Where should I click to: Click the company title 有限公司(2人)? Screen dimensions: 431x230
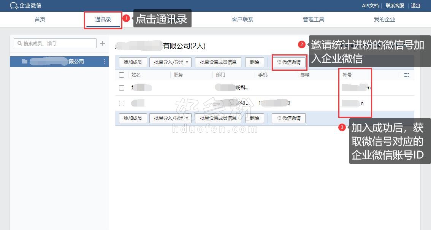184,46
